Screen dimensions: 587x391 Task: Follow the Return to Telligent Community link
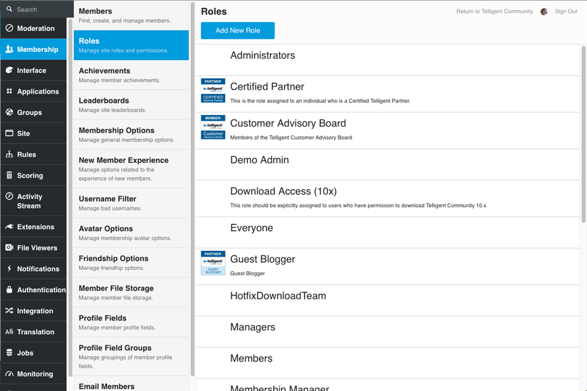(x=494, y=12)
